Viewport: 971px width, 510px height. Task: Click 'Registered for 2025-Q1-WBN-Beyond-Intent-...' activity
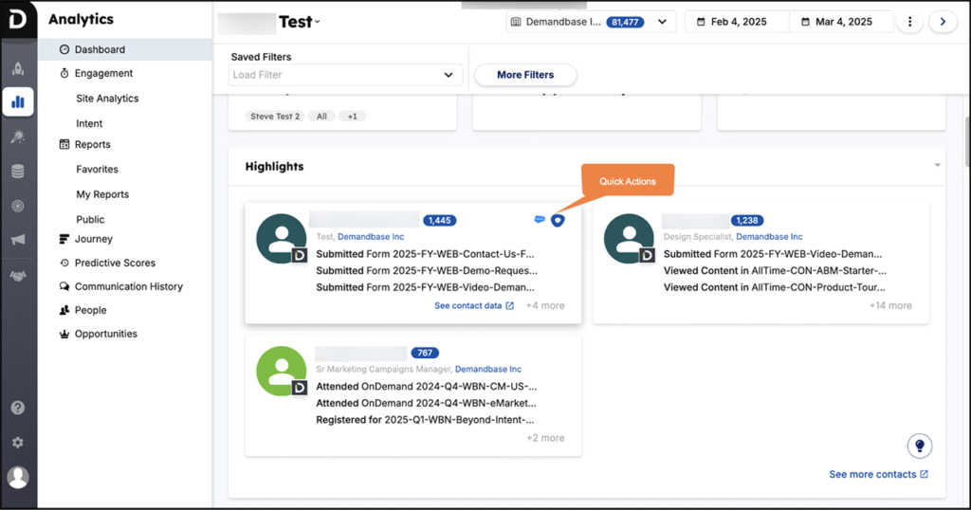pyautogui.click(x=425, y=420)
